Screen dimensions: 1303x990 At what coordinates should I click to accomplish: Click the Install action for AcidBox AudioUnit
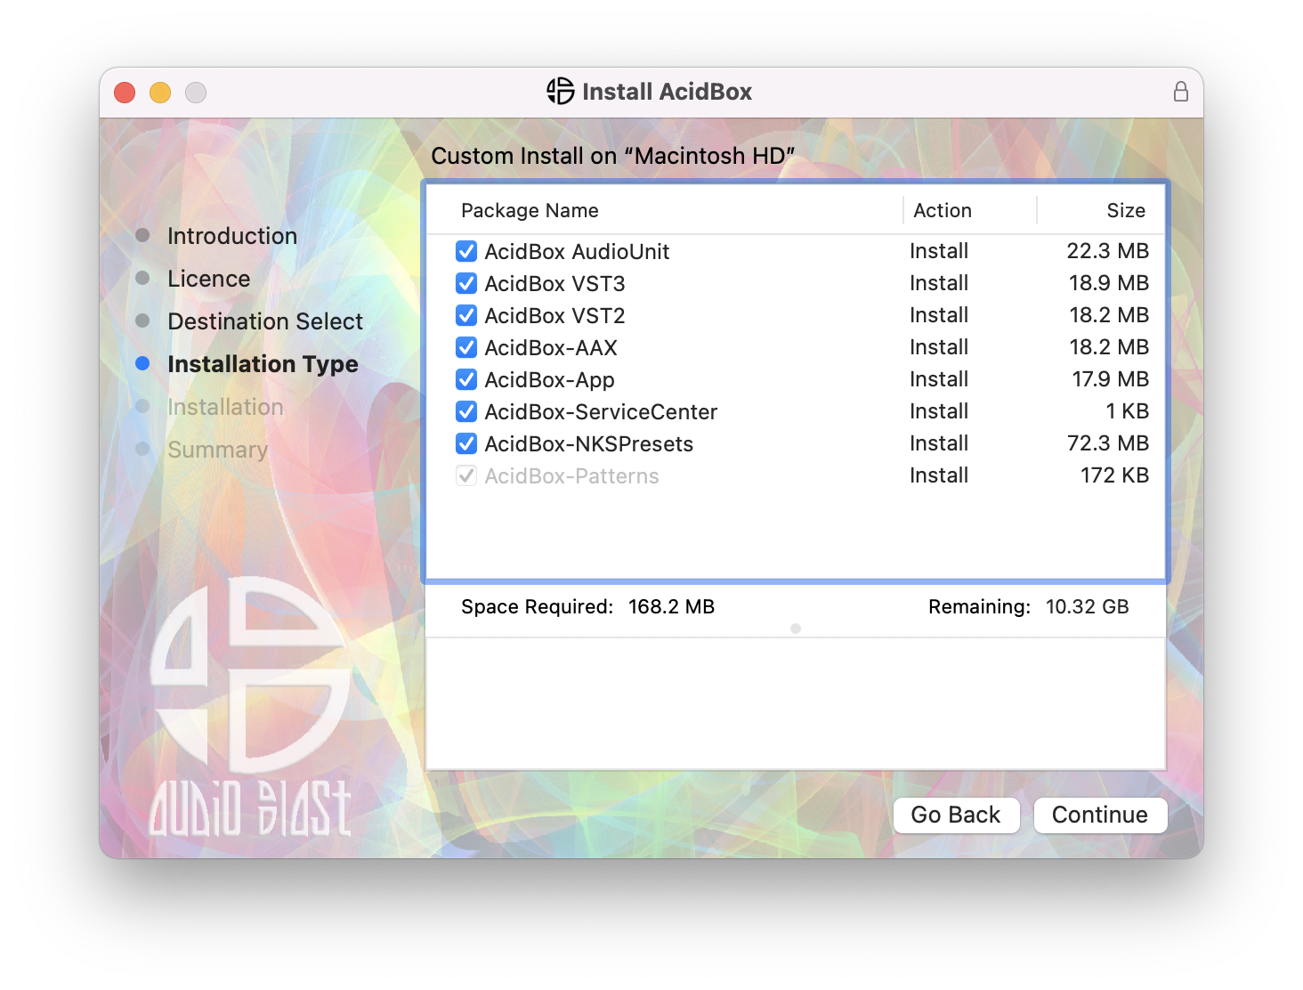939,251
